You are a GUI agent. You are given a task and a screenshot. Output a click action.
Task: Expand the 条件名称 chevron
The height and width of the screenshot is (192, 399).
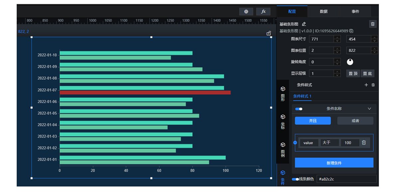[369, 109]
